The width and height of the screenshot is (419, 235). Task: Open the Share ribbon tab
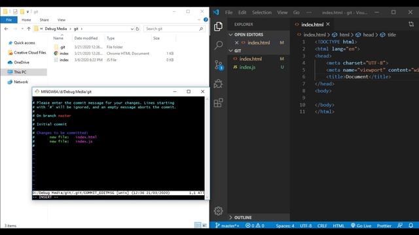pos(45,20)
